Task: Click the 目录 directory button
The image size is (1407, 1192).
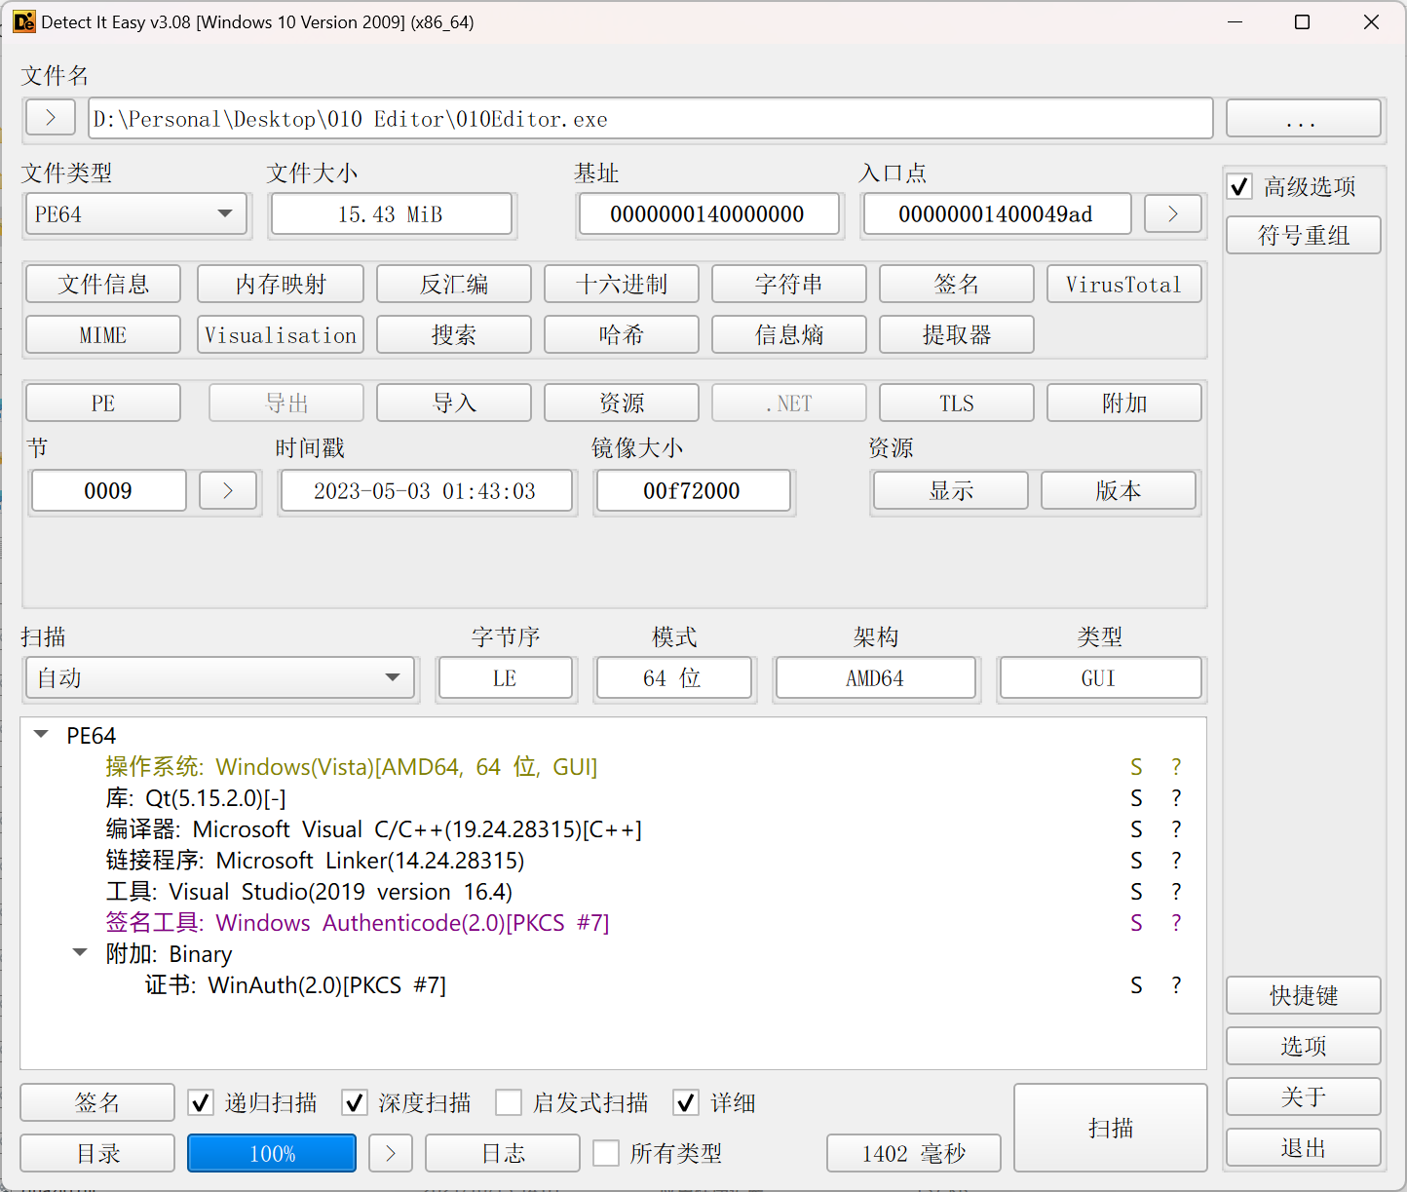Action: click(97, 1153)
